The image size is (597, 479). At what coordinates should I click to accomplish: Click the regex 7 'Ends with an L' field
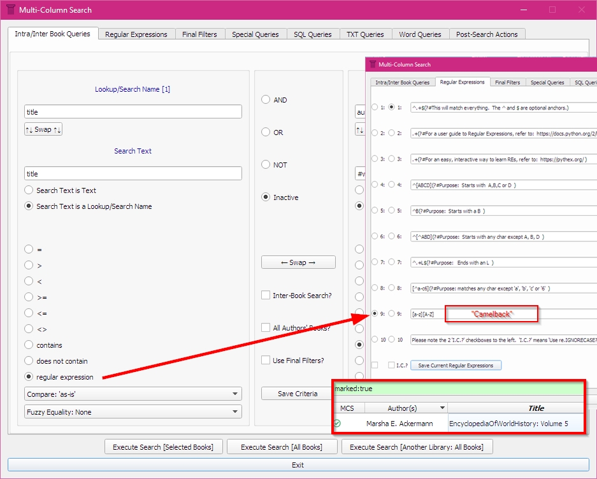tap(503, 262)
